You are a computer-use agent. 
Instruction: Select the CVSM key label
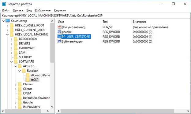click(x=27, y=93)
